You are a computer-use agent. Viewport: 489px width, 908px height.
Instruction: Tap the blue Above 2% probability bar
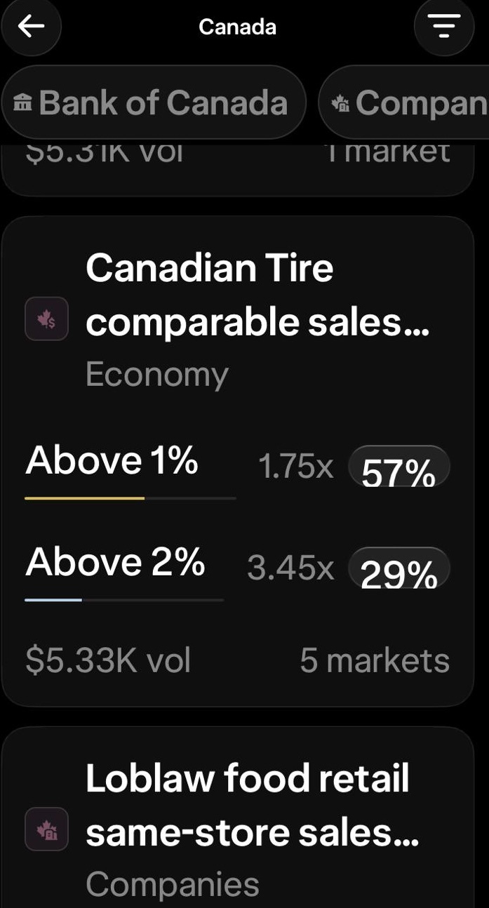pos(124,600)
